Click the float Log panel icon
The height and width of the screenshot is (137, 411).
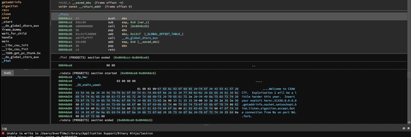(x=404, y=128)
